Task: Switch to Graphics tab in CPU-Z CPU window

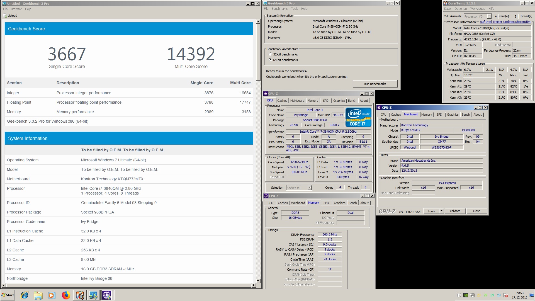Action: pos(339,101)
